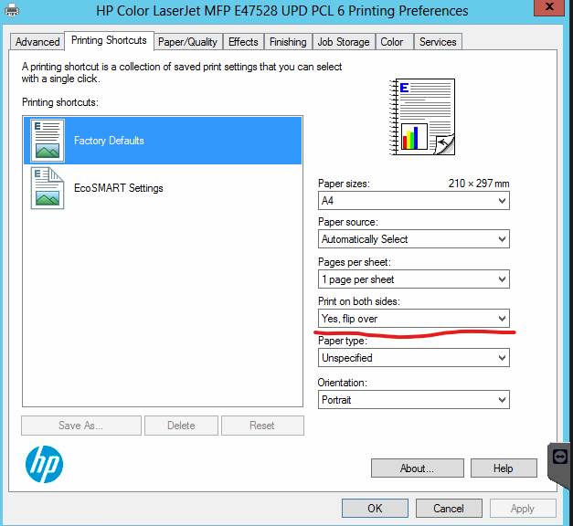Click the EcoSMART Settings shortcut icon
The height and width of the screenshot is (526, 573).
pyautogui.click(x=48, y=188)
